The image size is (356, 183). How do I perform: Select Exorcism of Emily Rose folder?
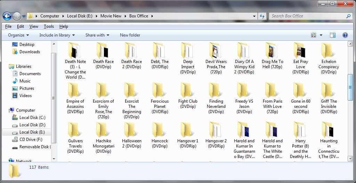click(103, 101)
